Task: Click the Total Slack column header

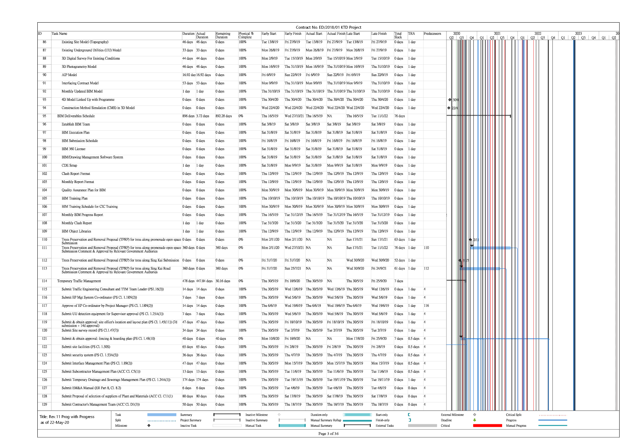Action: tap(398, 35)
